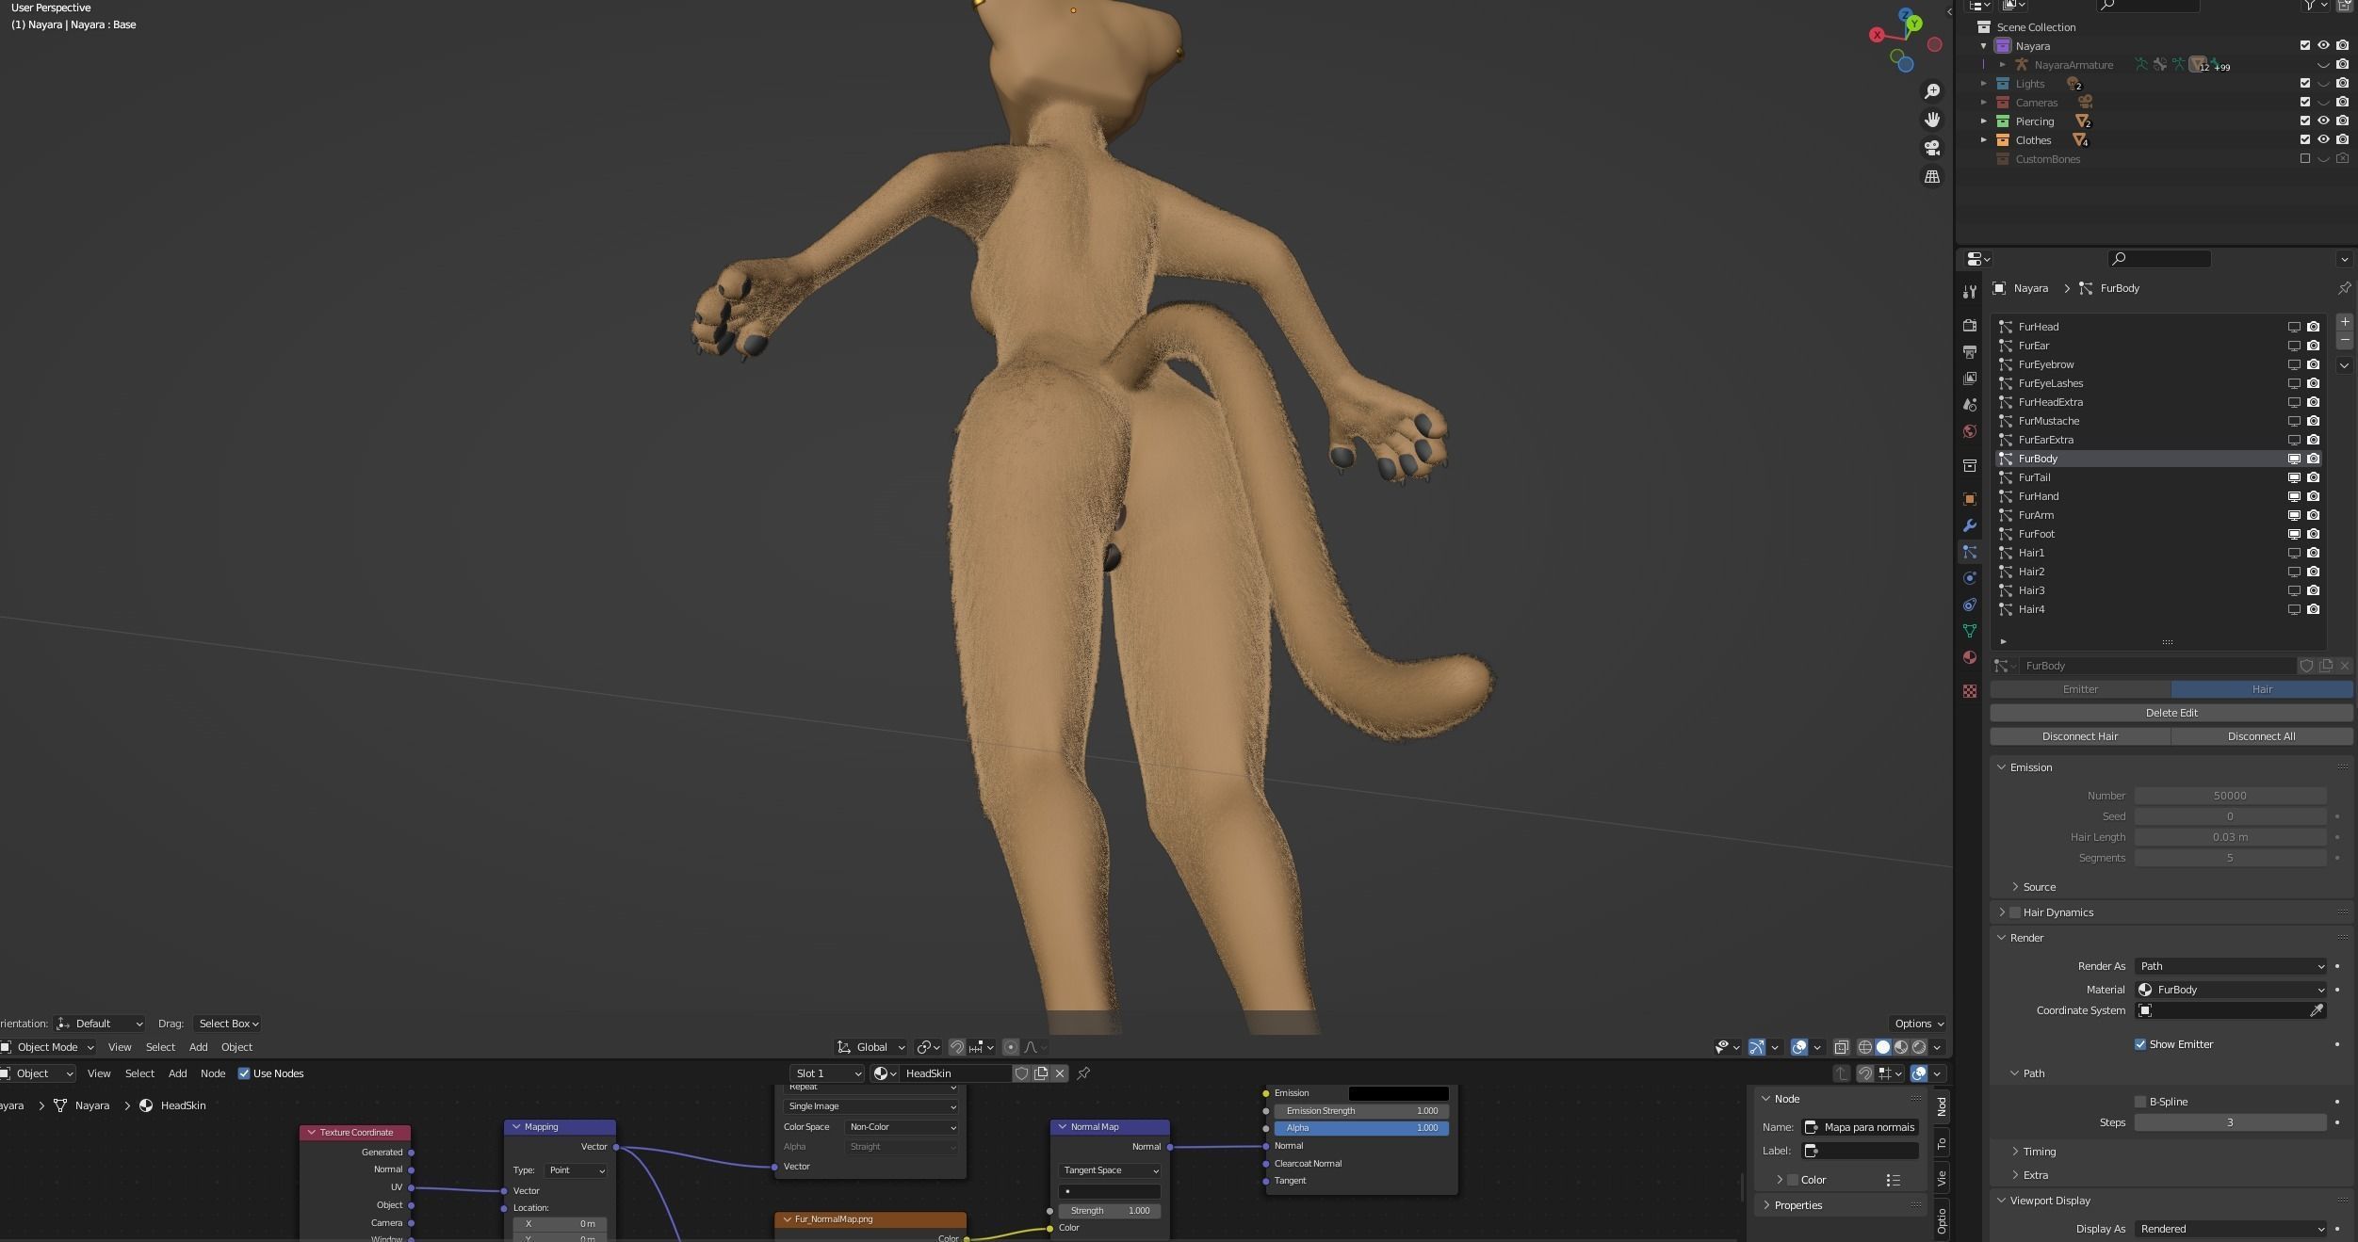Click the Delete Edit button
Image resolution: width=2358 pixels, height=1242 pixels.
click(x=2171, y=713)
